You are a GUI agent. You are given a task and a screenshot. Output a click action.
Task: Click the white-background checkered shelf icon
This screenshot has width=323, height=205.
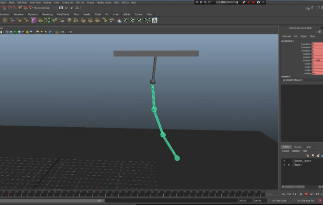point(155,20)
